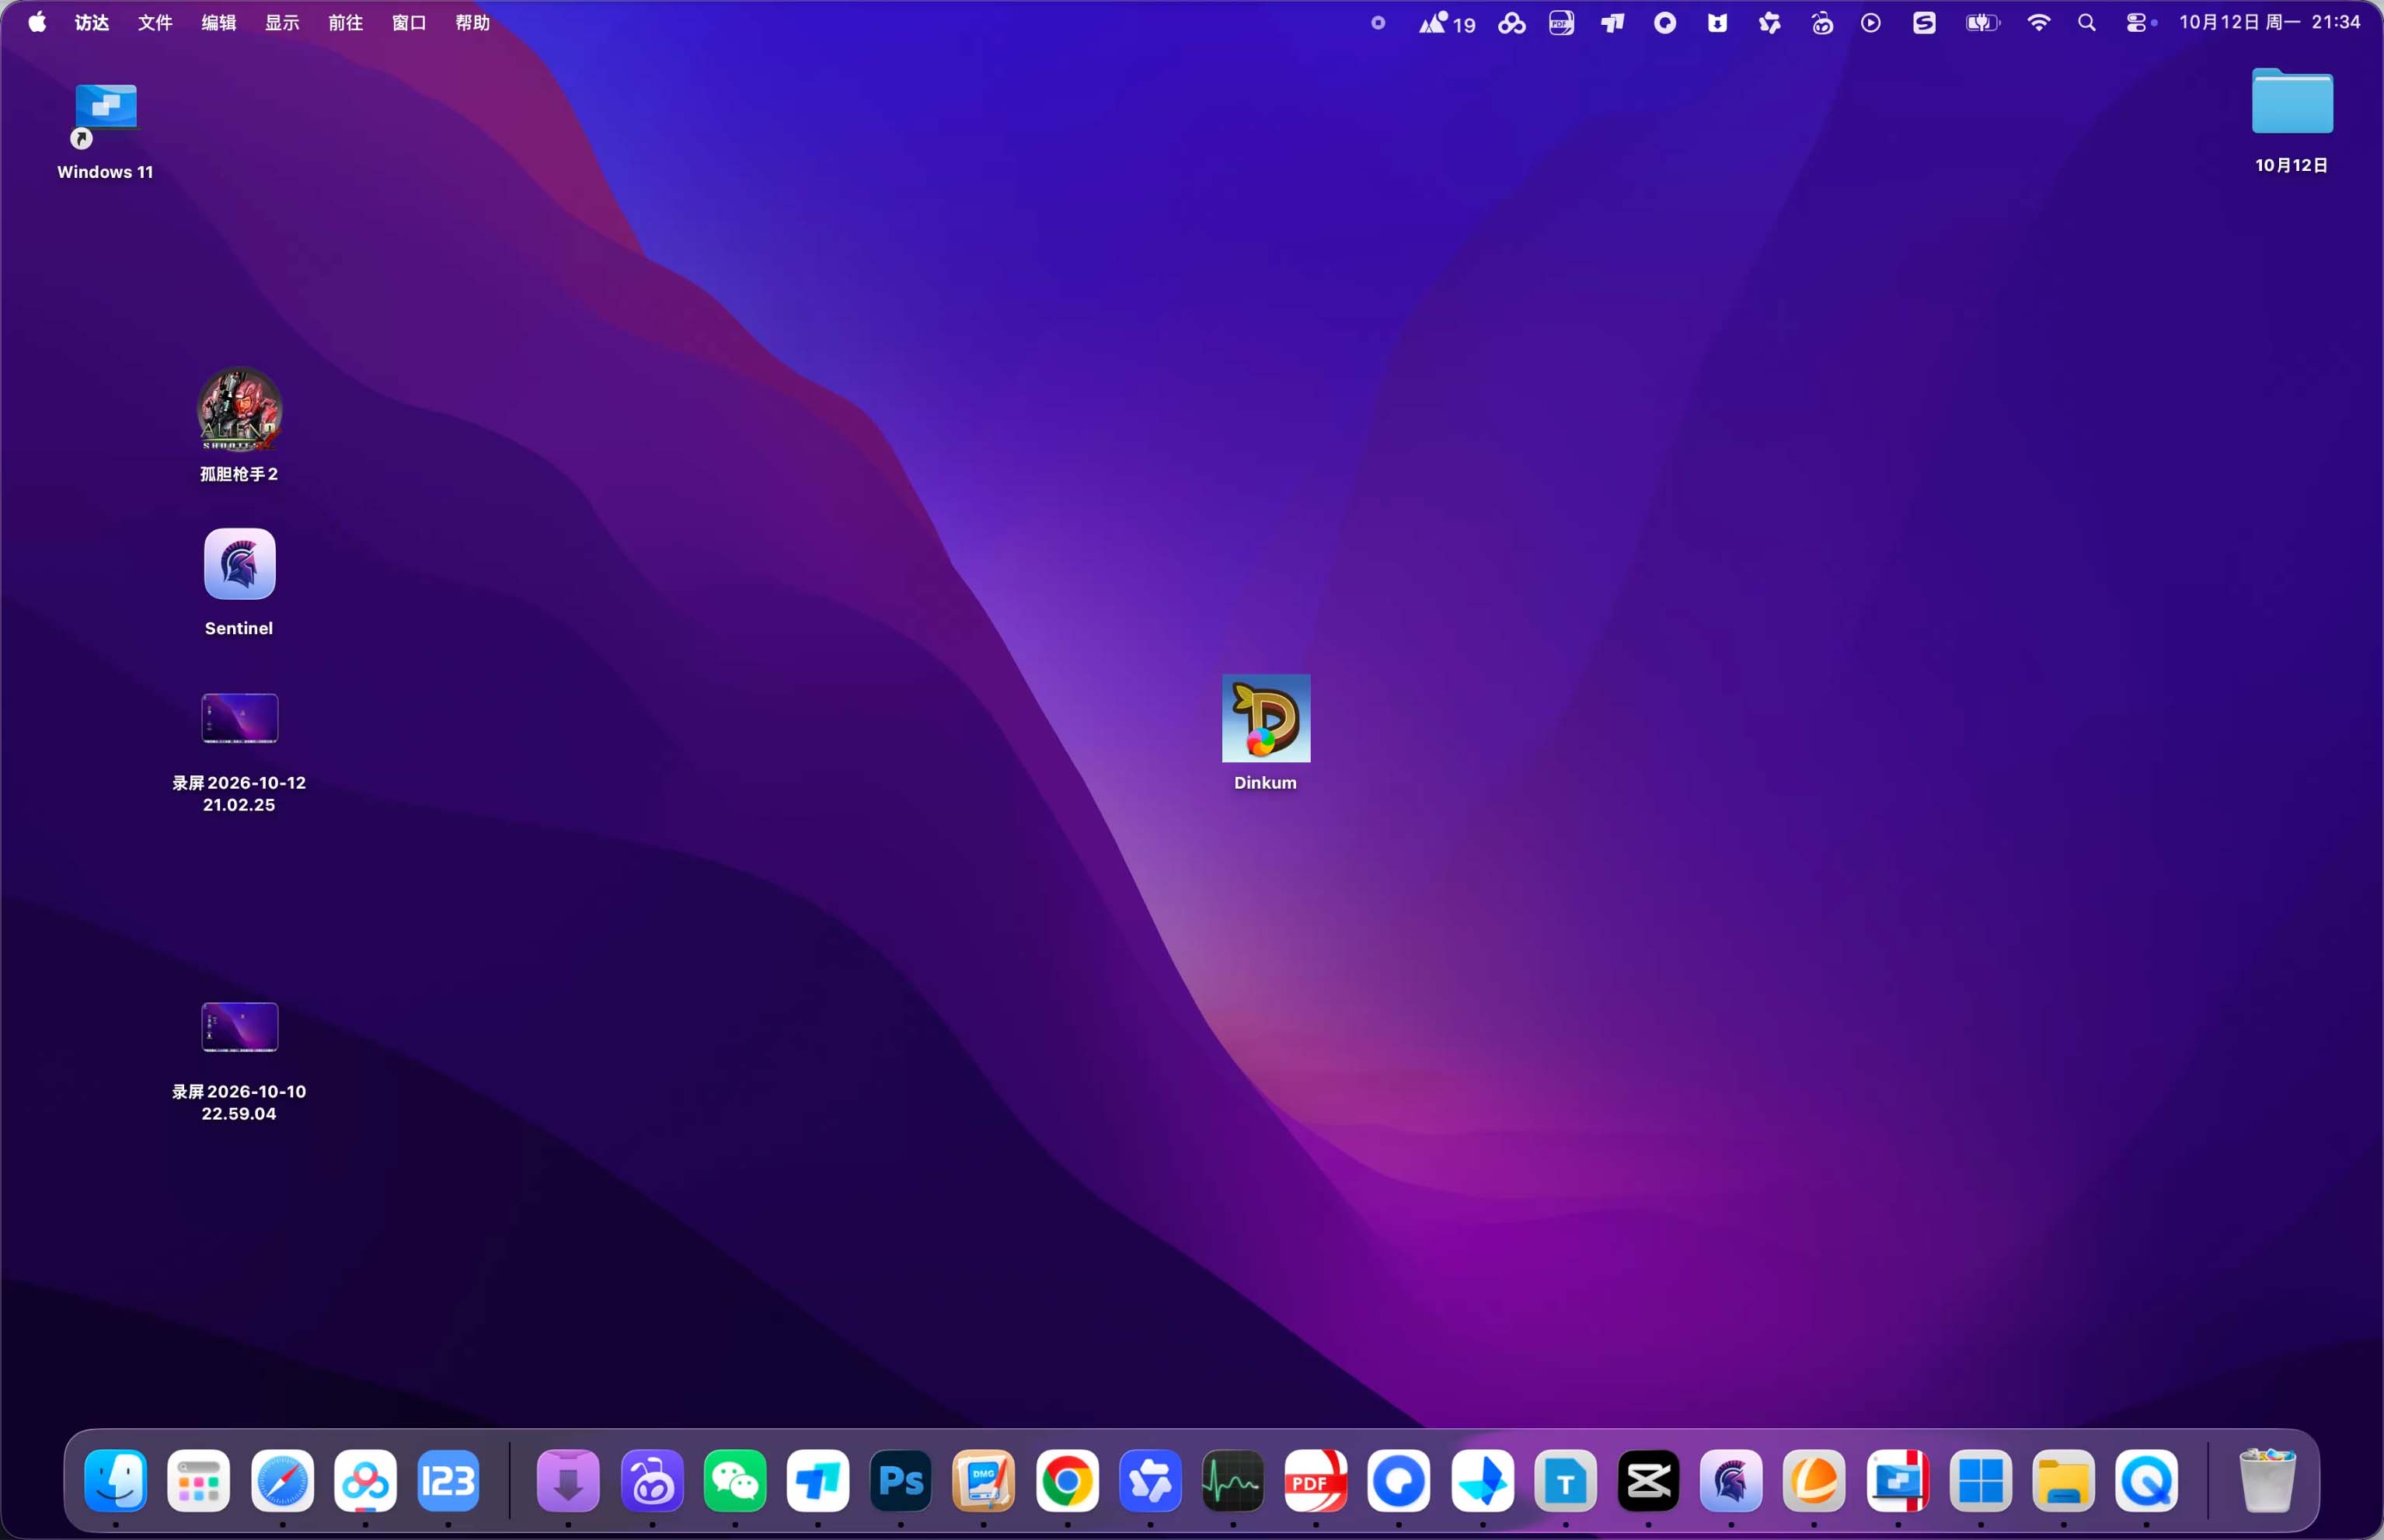Open the Sogou input method menu
This screenshot has height=1540, width=2384.
click(x=1924, y=22)
